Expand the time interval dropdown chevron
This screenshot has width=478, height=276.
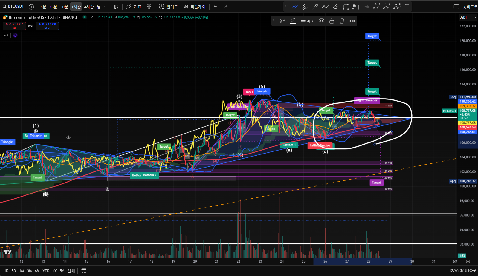(x=105, y=7)
